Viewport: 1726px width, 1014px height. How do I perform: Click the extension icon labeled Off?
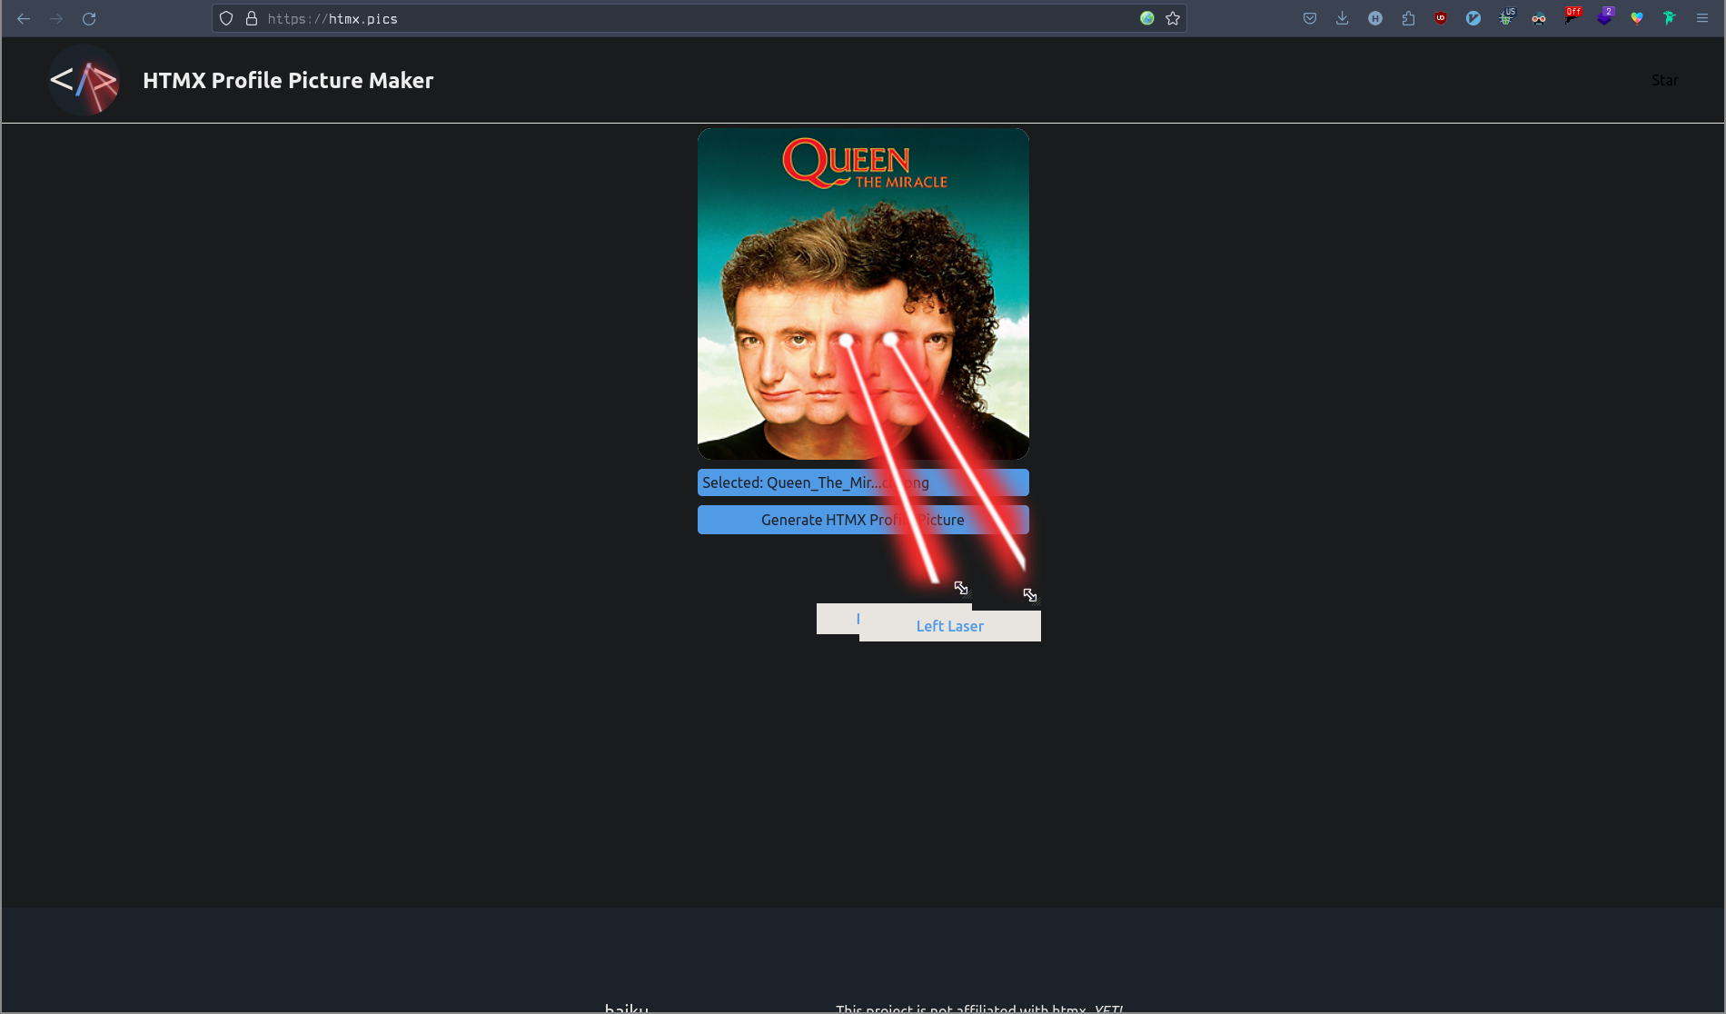coord(1572,16)
